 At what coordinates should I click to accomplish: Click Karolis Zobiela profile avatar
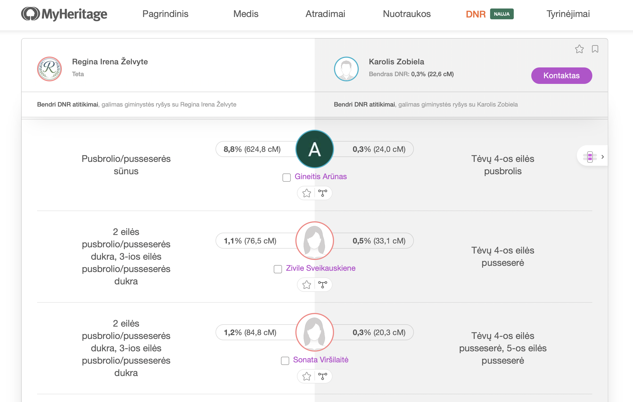346,69
